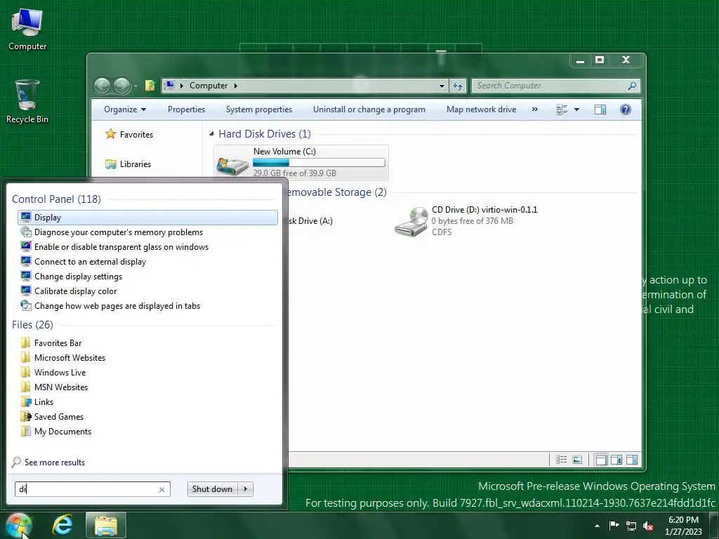719x539 pixels.
Task: Click System properties in toolbar
Action: pyautogui.click(x=259, y=109)
